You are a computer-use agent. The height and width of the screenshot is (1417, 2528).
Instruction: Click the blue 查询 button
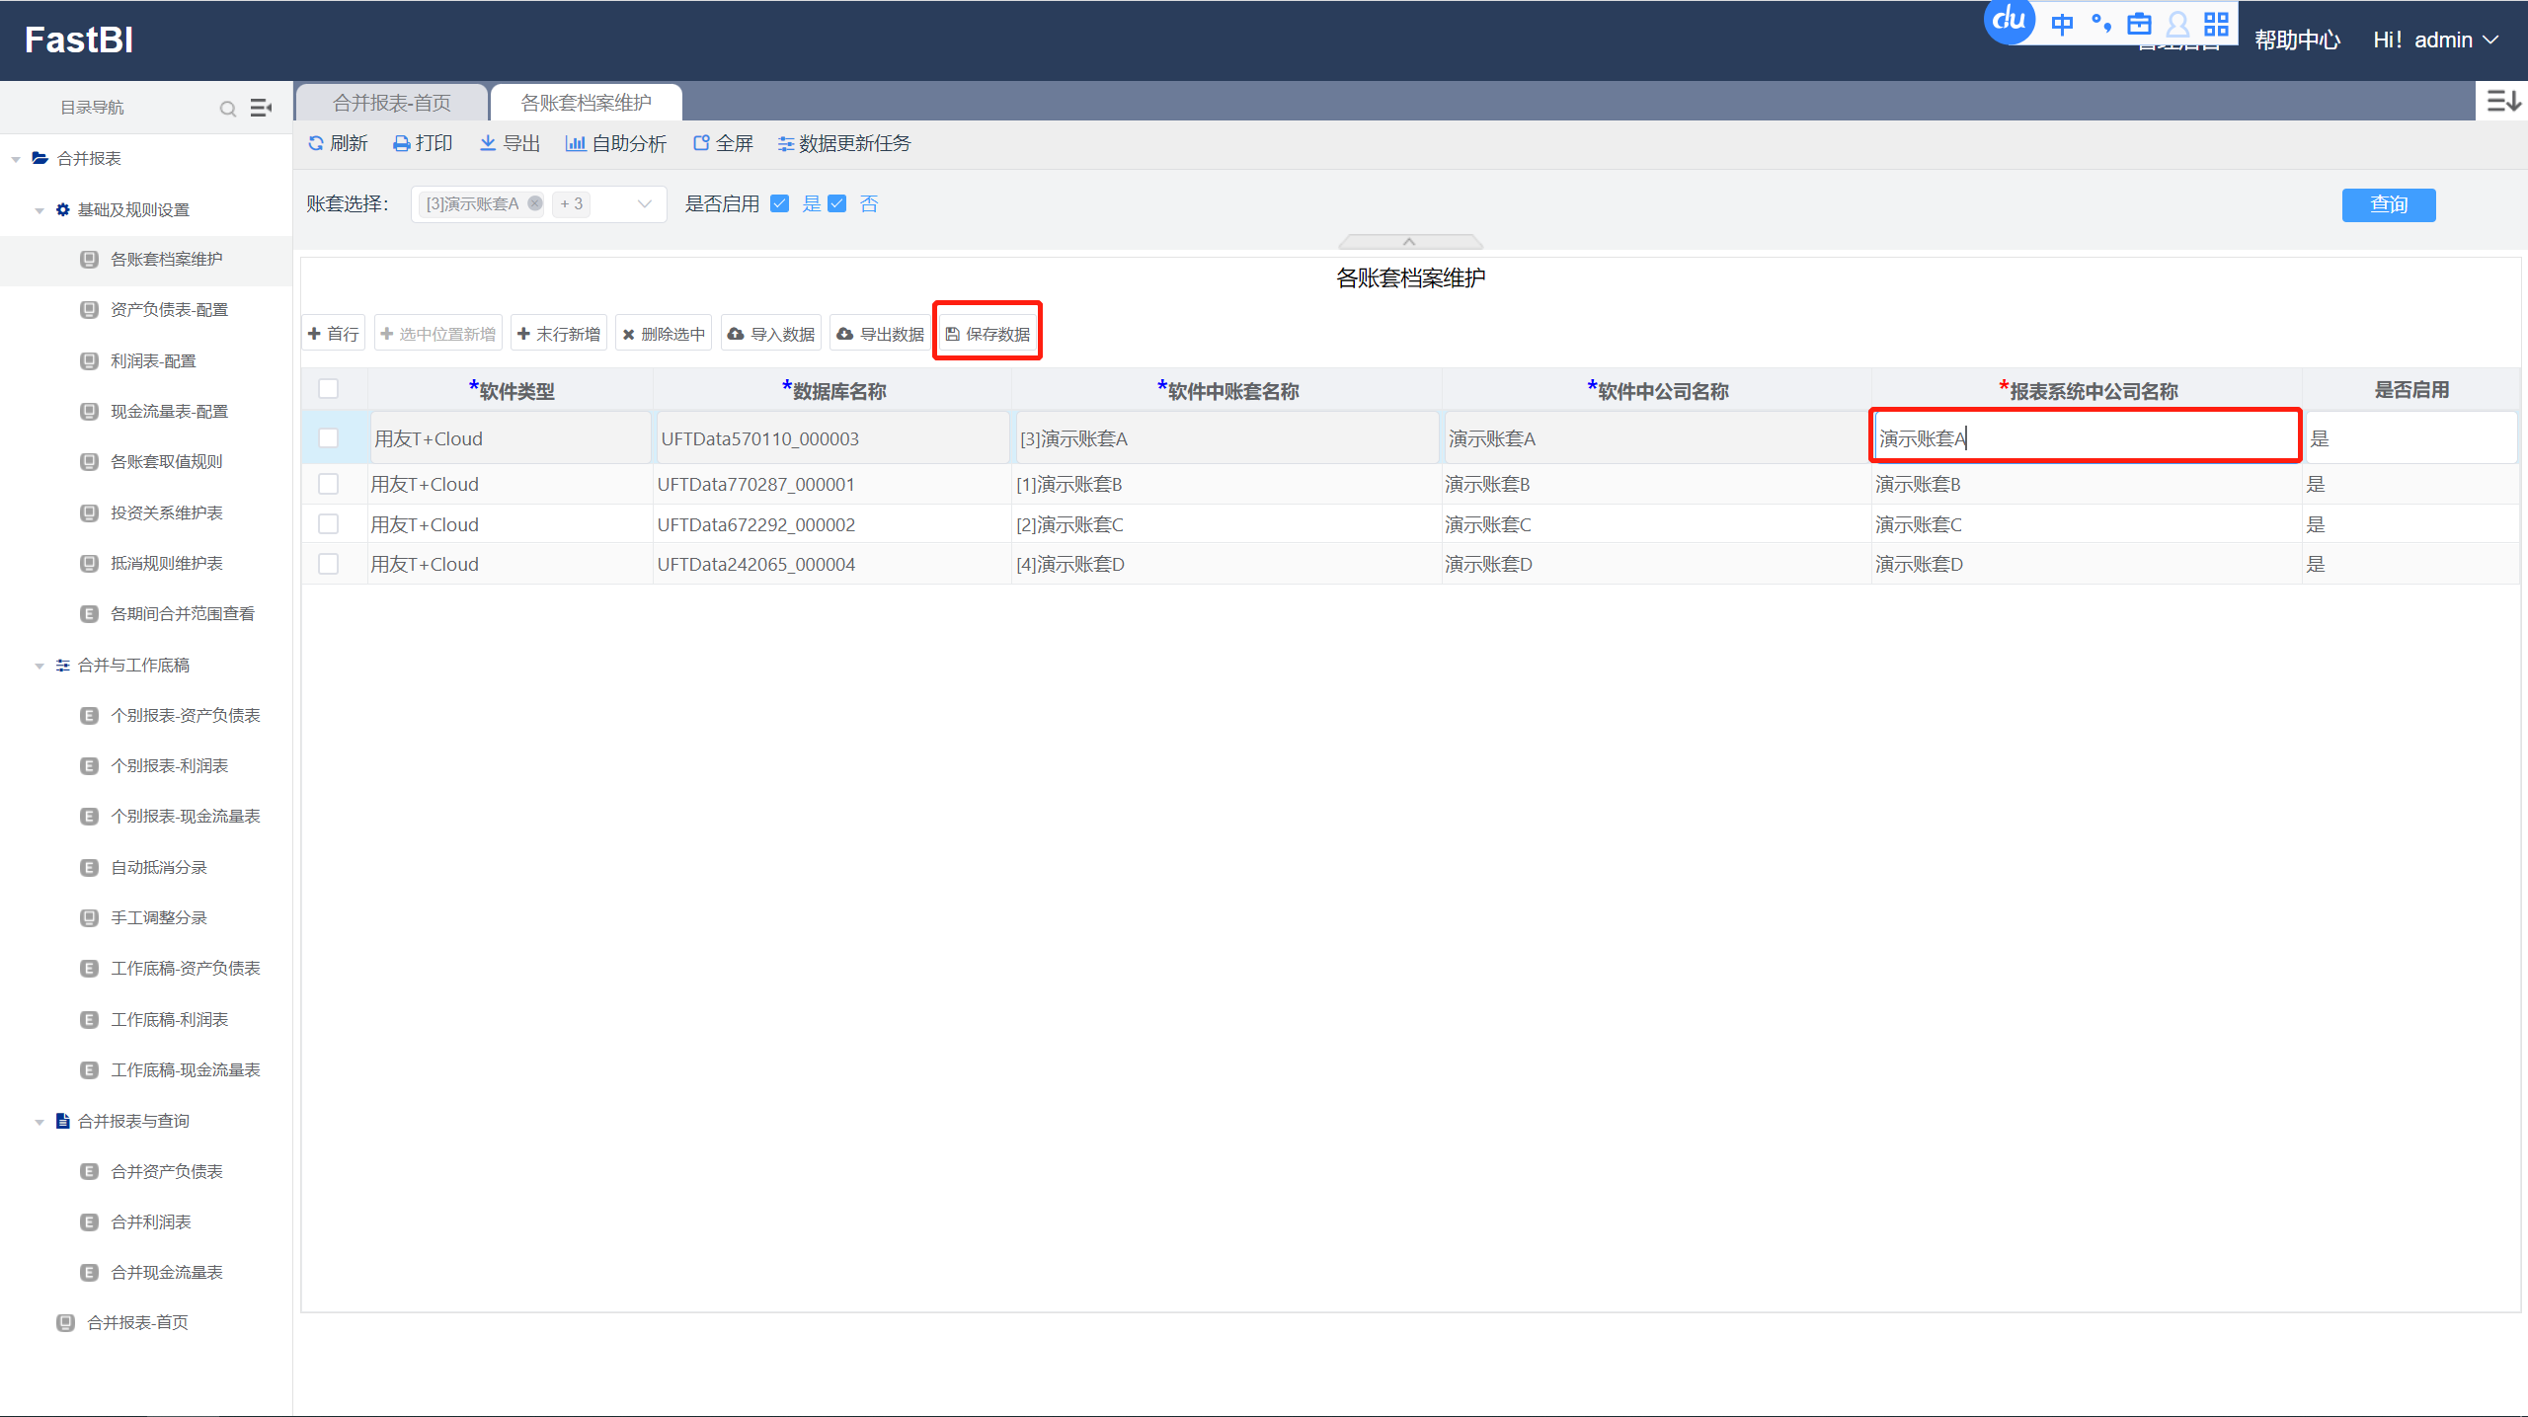[2388, 204]
